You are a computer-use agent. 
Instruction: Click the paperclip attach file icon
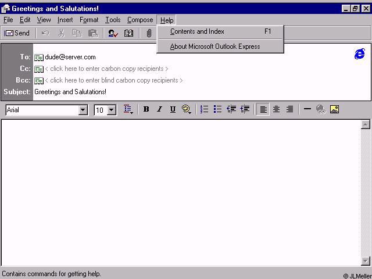pos(149,33)
